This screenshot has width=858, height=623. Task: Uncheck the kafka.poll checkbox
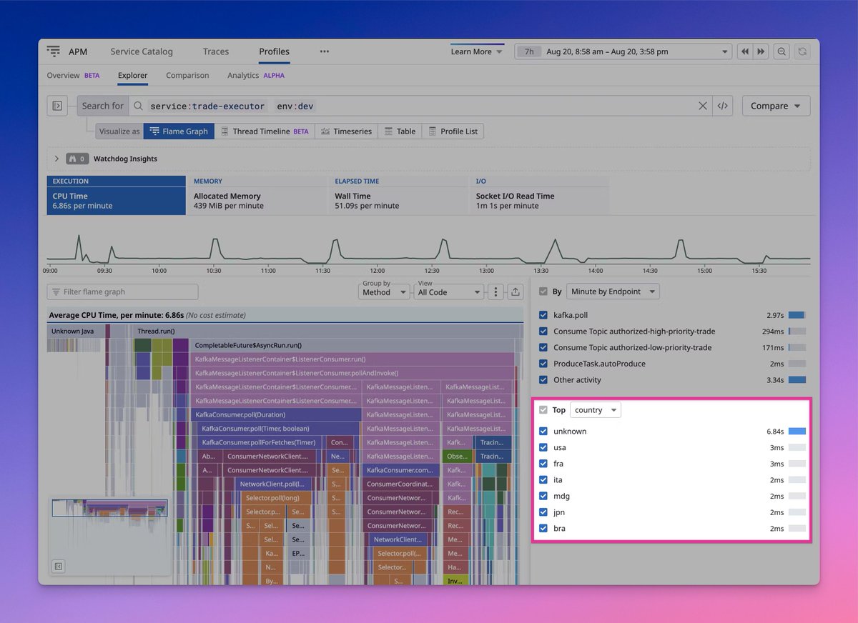(543, 315)
